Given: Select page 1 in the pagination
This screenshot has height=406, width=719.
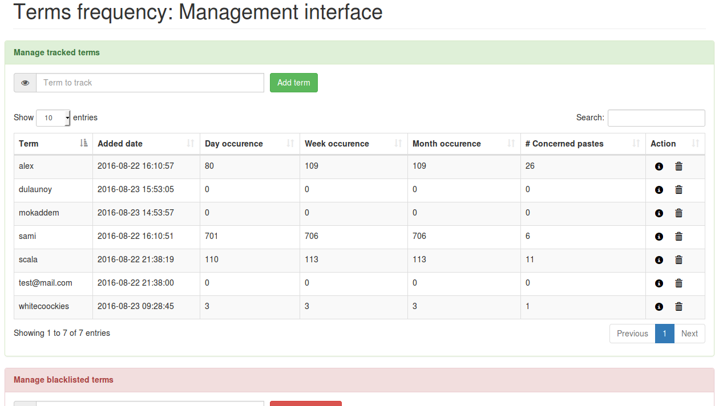Looking at the screenshot, I should 664,334.
